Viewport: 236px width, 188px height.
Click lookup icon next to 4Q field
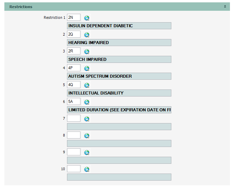pos(87,85)
